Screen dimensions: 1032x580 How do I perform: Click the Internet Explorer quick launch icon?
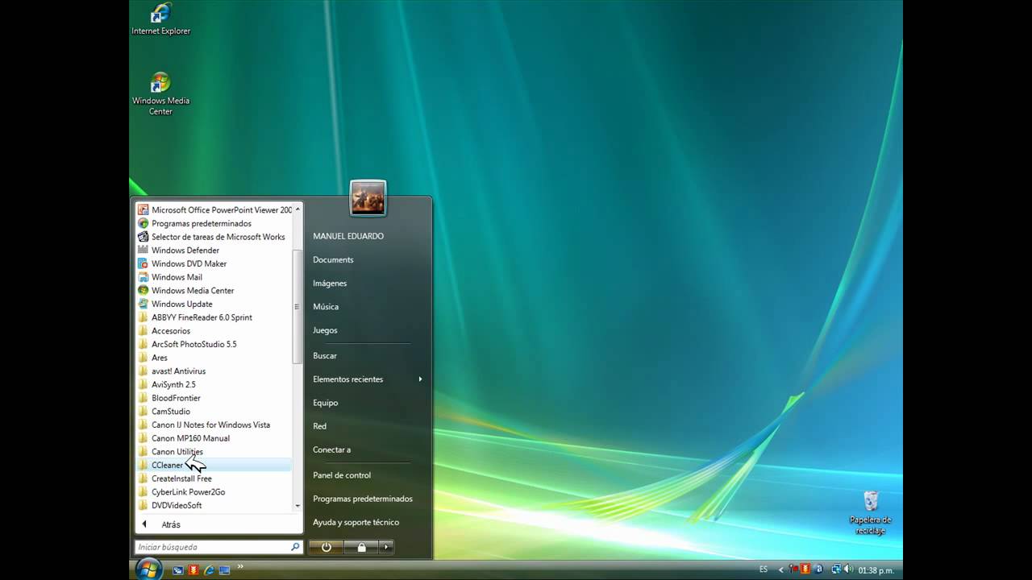point(209,570)
